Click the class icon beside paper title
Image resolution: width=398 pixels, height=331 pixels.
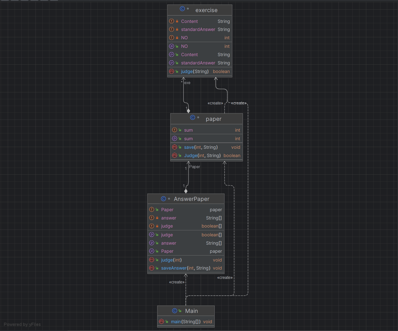pos(192,118)
